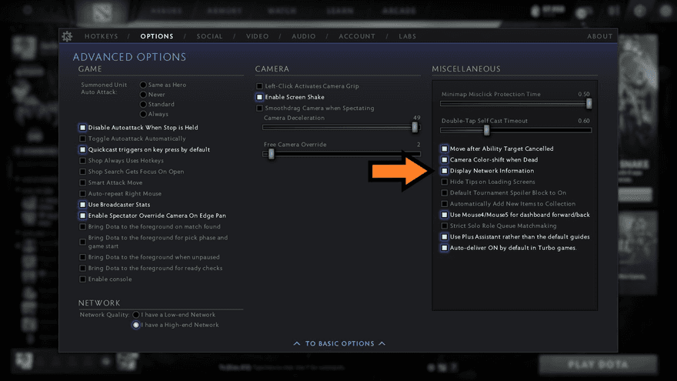Open the About link
This screenshot has width=677, height=381.
point(599,36)
